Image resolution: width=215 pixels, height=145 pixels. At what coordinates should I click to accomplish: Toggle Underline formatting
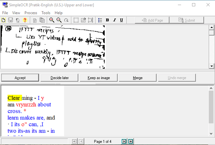[x=121, y=20]
